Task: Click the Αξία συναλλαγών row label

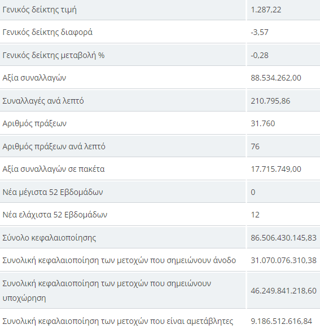Action: [x=34, y=78]
